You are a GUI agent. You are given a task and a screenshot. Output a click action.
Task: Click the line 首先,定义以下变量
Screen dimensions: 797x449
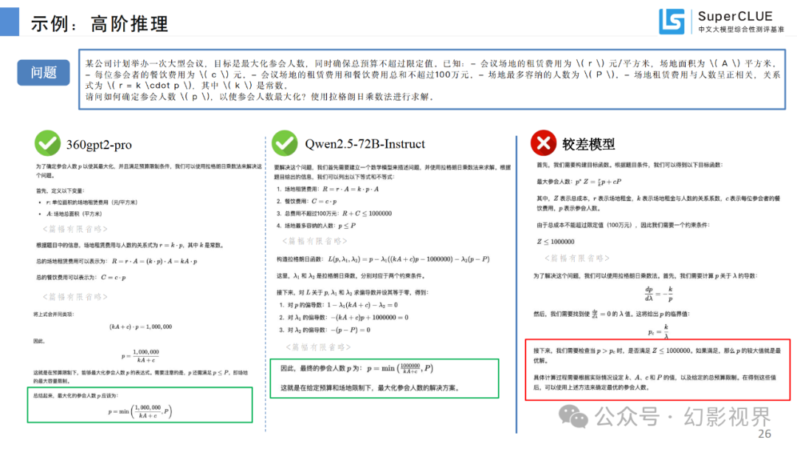point(60,191)
